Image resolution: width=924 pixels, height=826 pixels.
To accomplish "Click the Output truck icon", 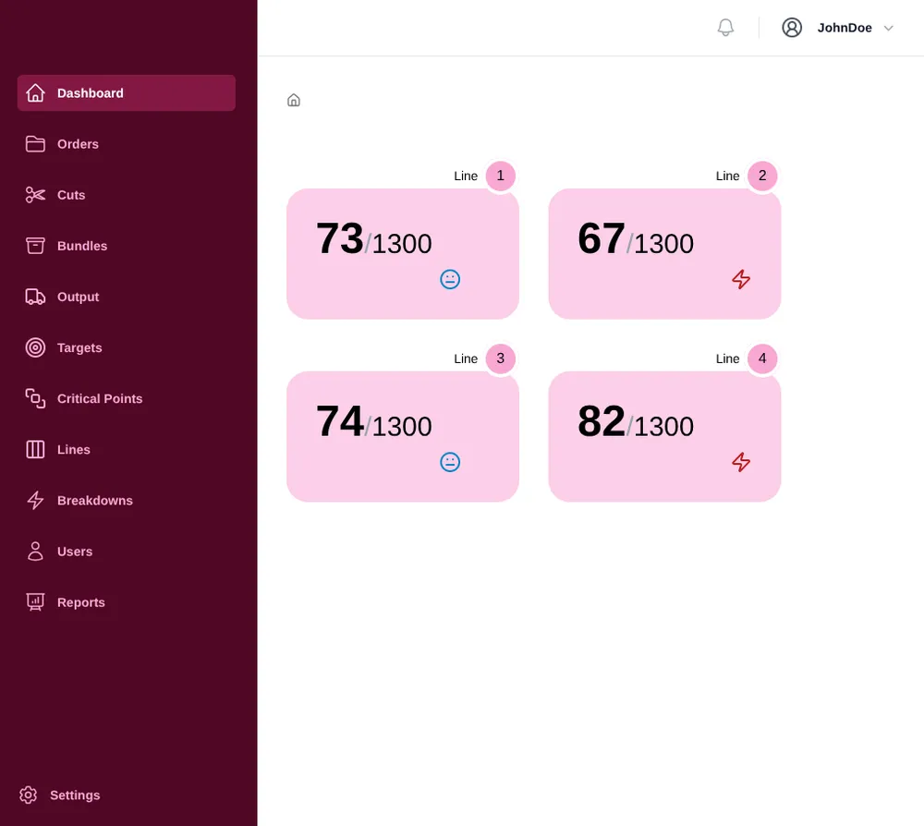I will click(x=34, y=295).
